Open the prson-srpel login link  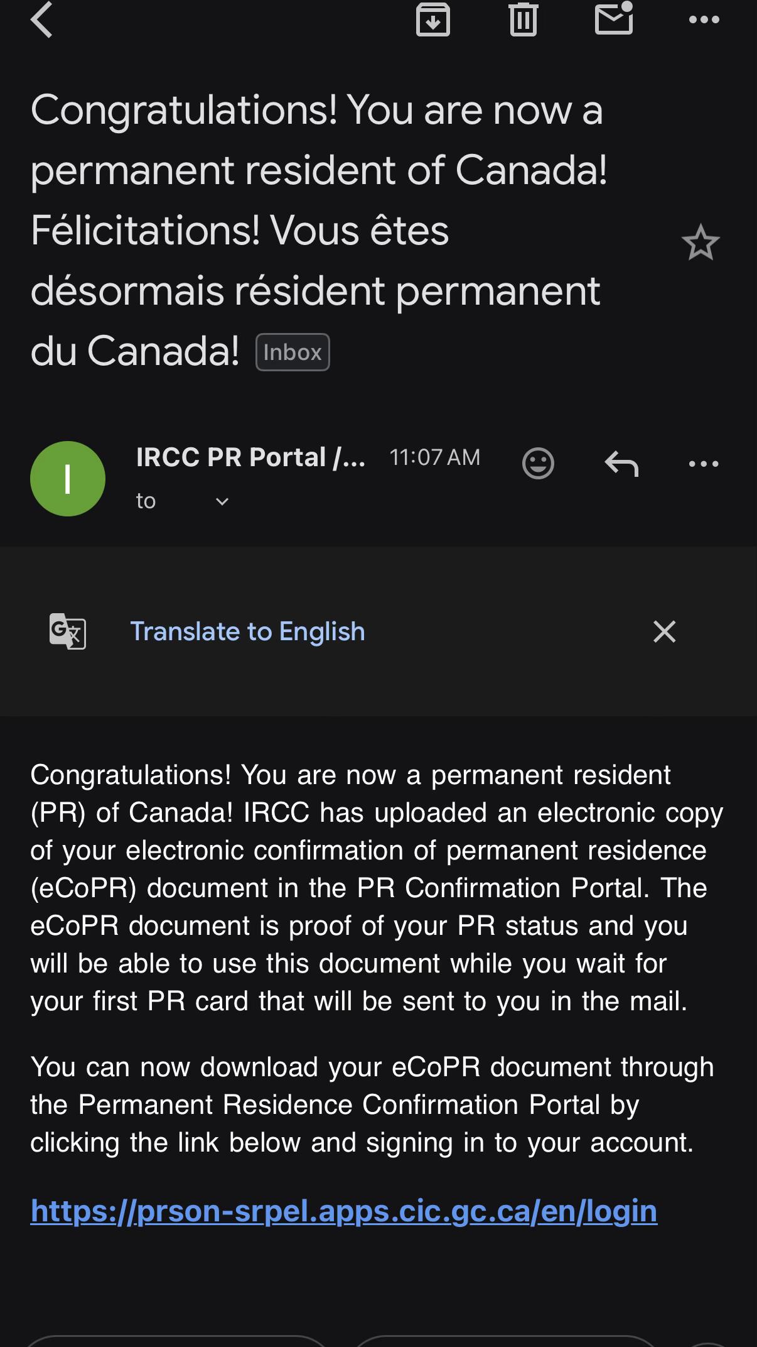click(x=344, y=1211)
